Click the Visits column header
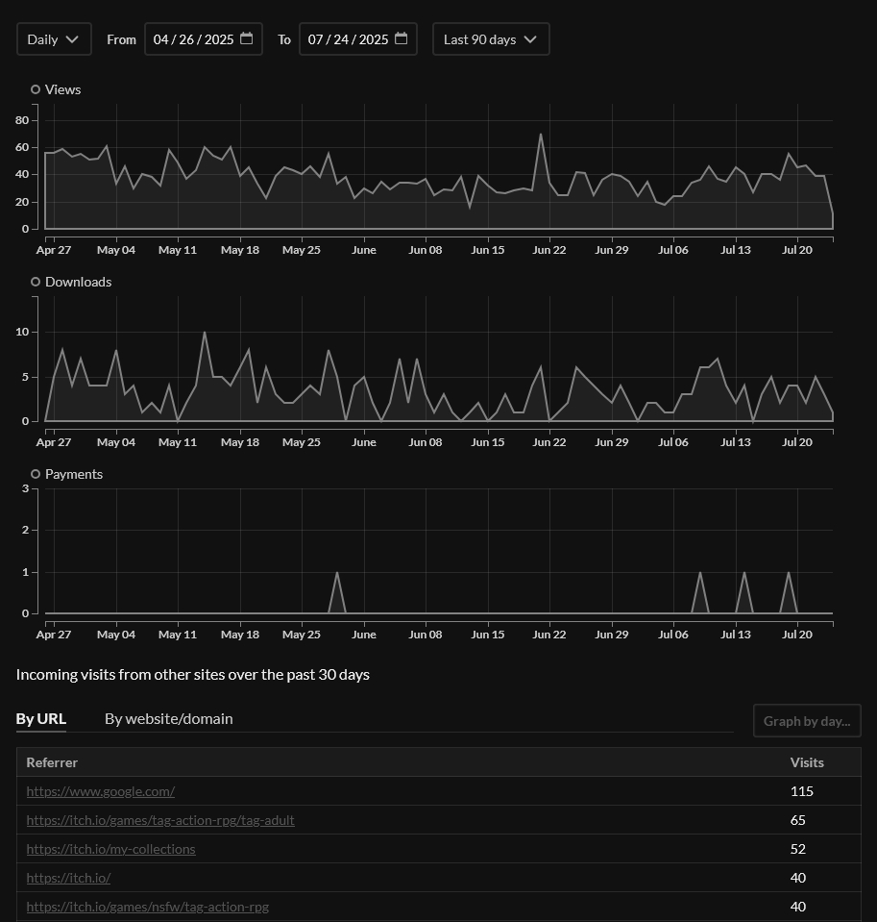 point(807,762)
